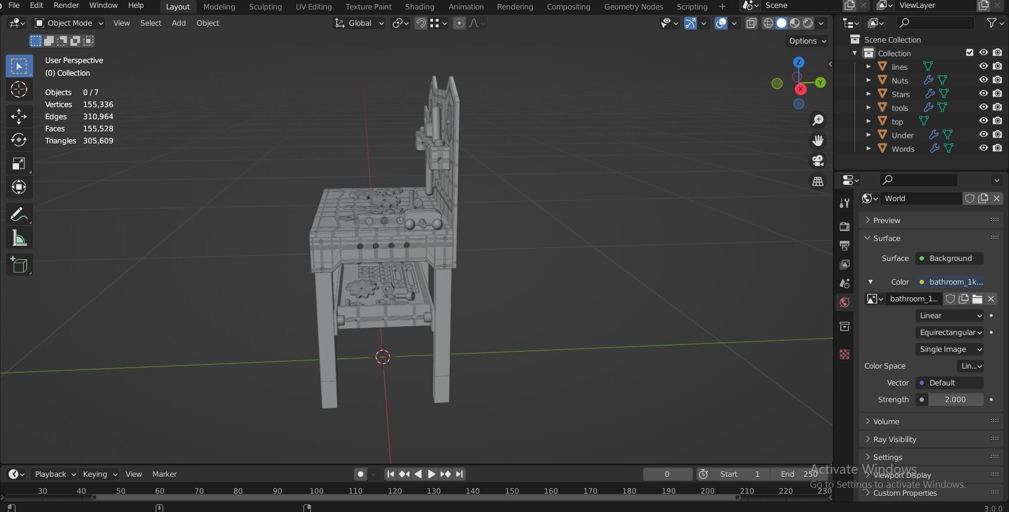Click the Options button
The image size is (1009, 512).
pos(807,41)
